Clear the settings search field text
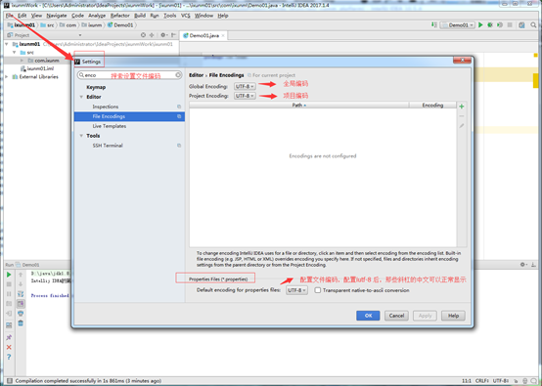 pos(178,75)
